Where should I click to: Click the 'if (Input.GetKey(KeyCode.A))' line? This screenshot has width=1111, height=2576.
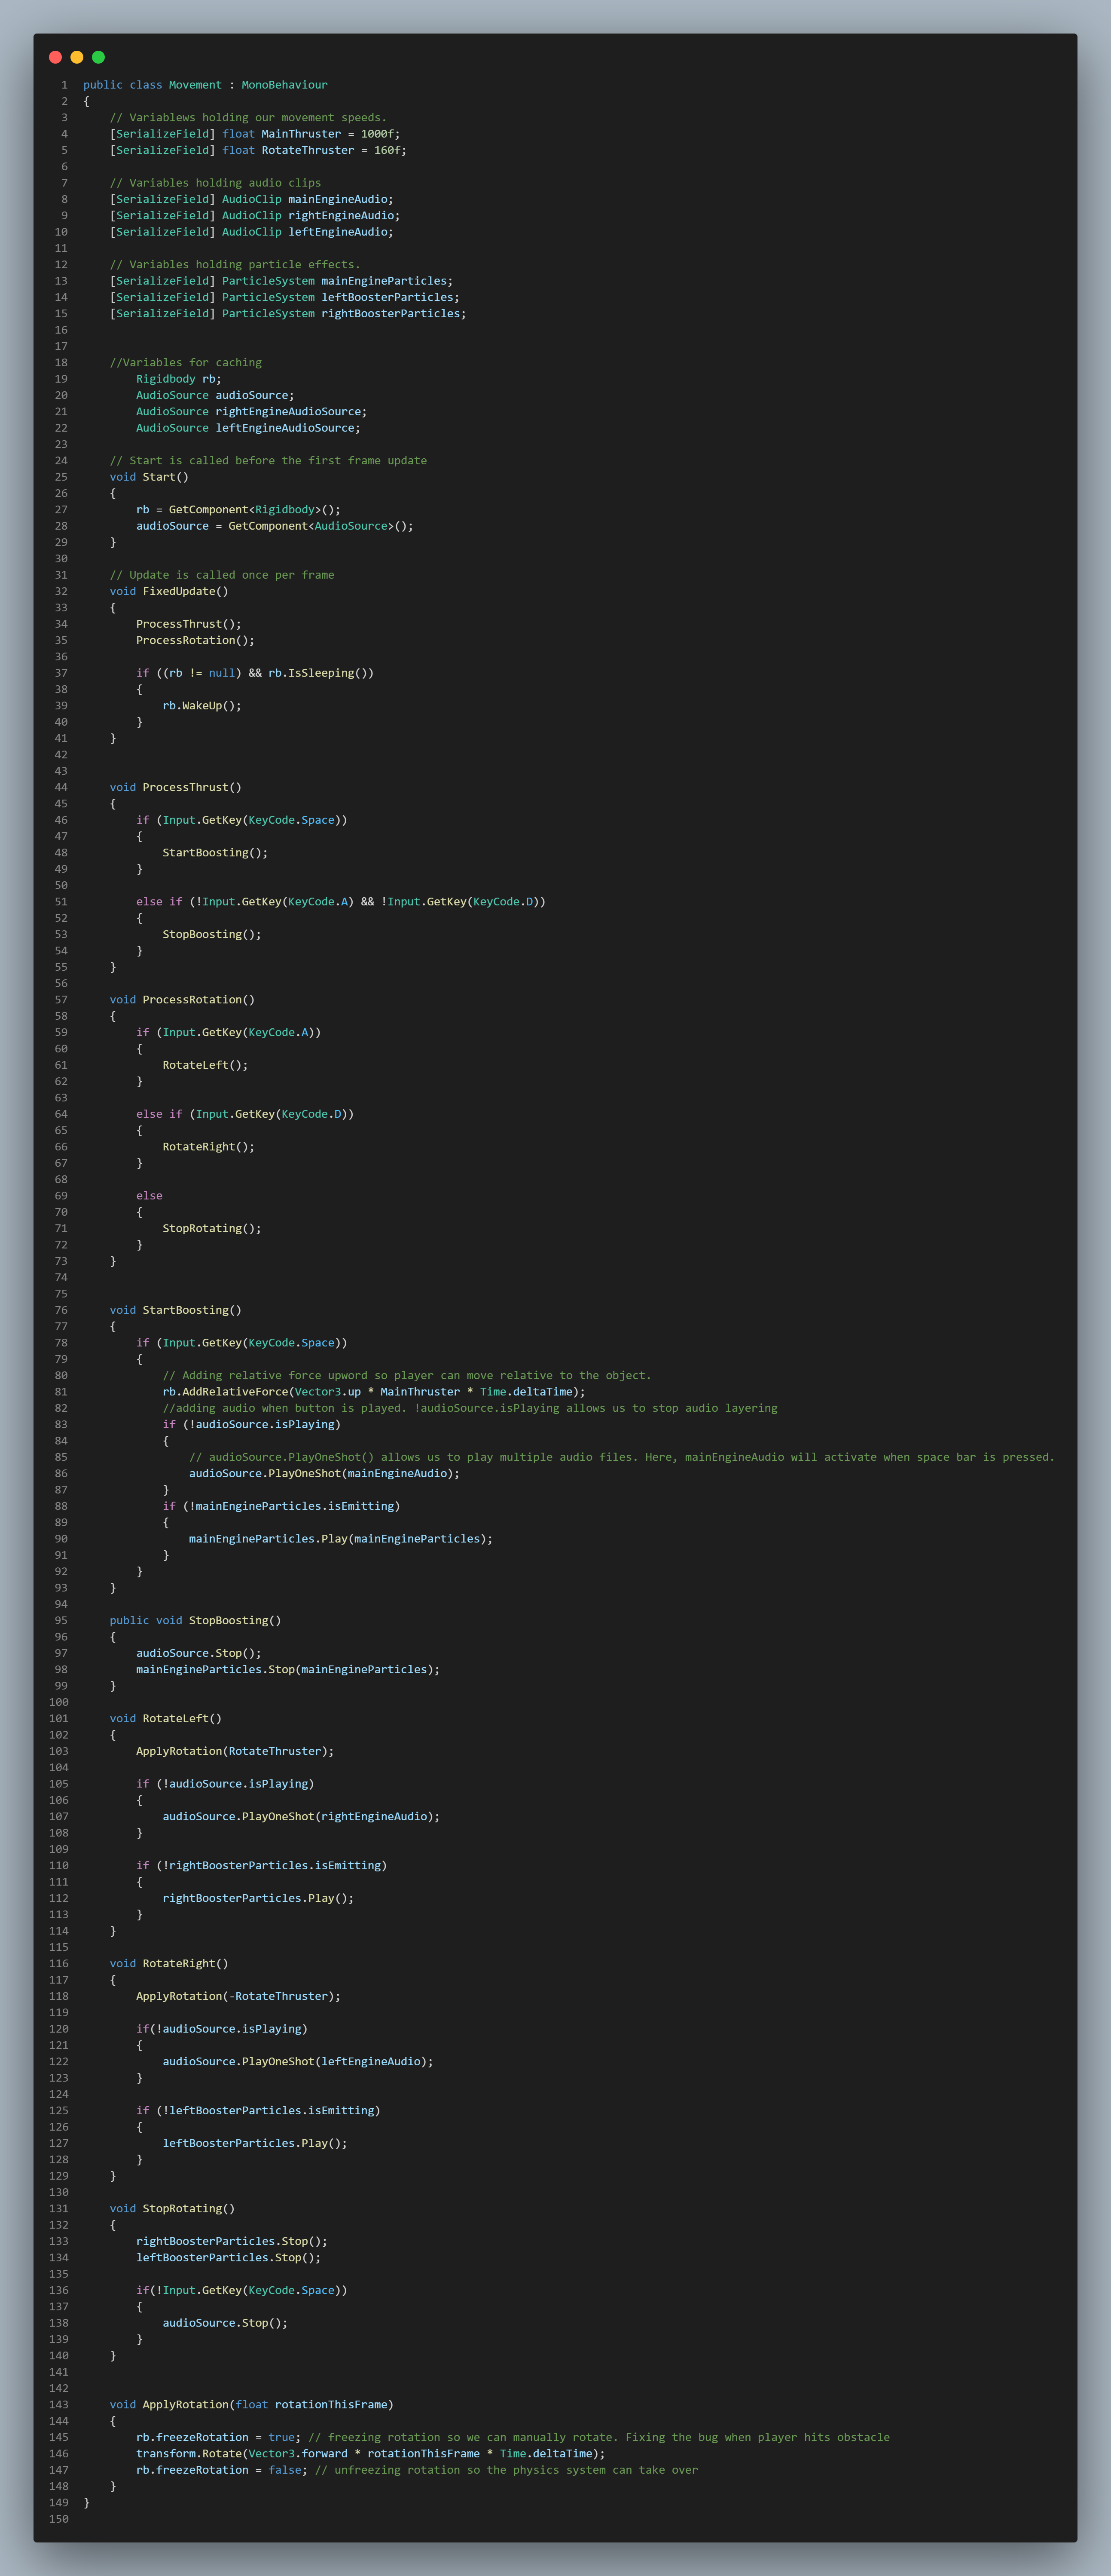click(x=229, y=1033)
